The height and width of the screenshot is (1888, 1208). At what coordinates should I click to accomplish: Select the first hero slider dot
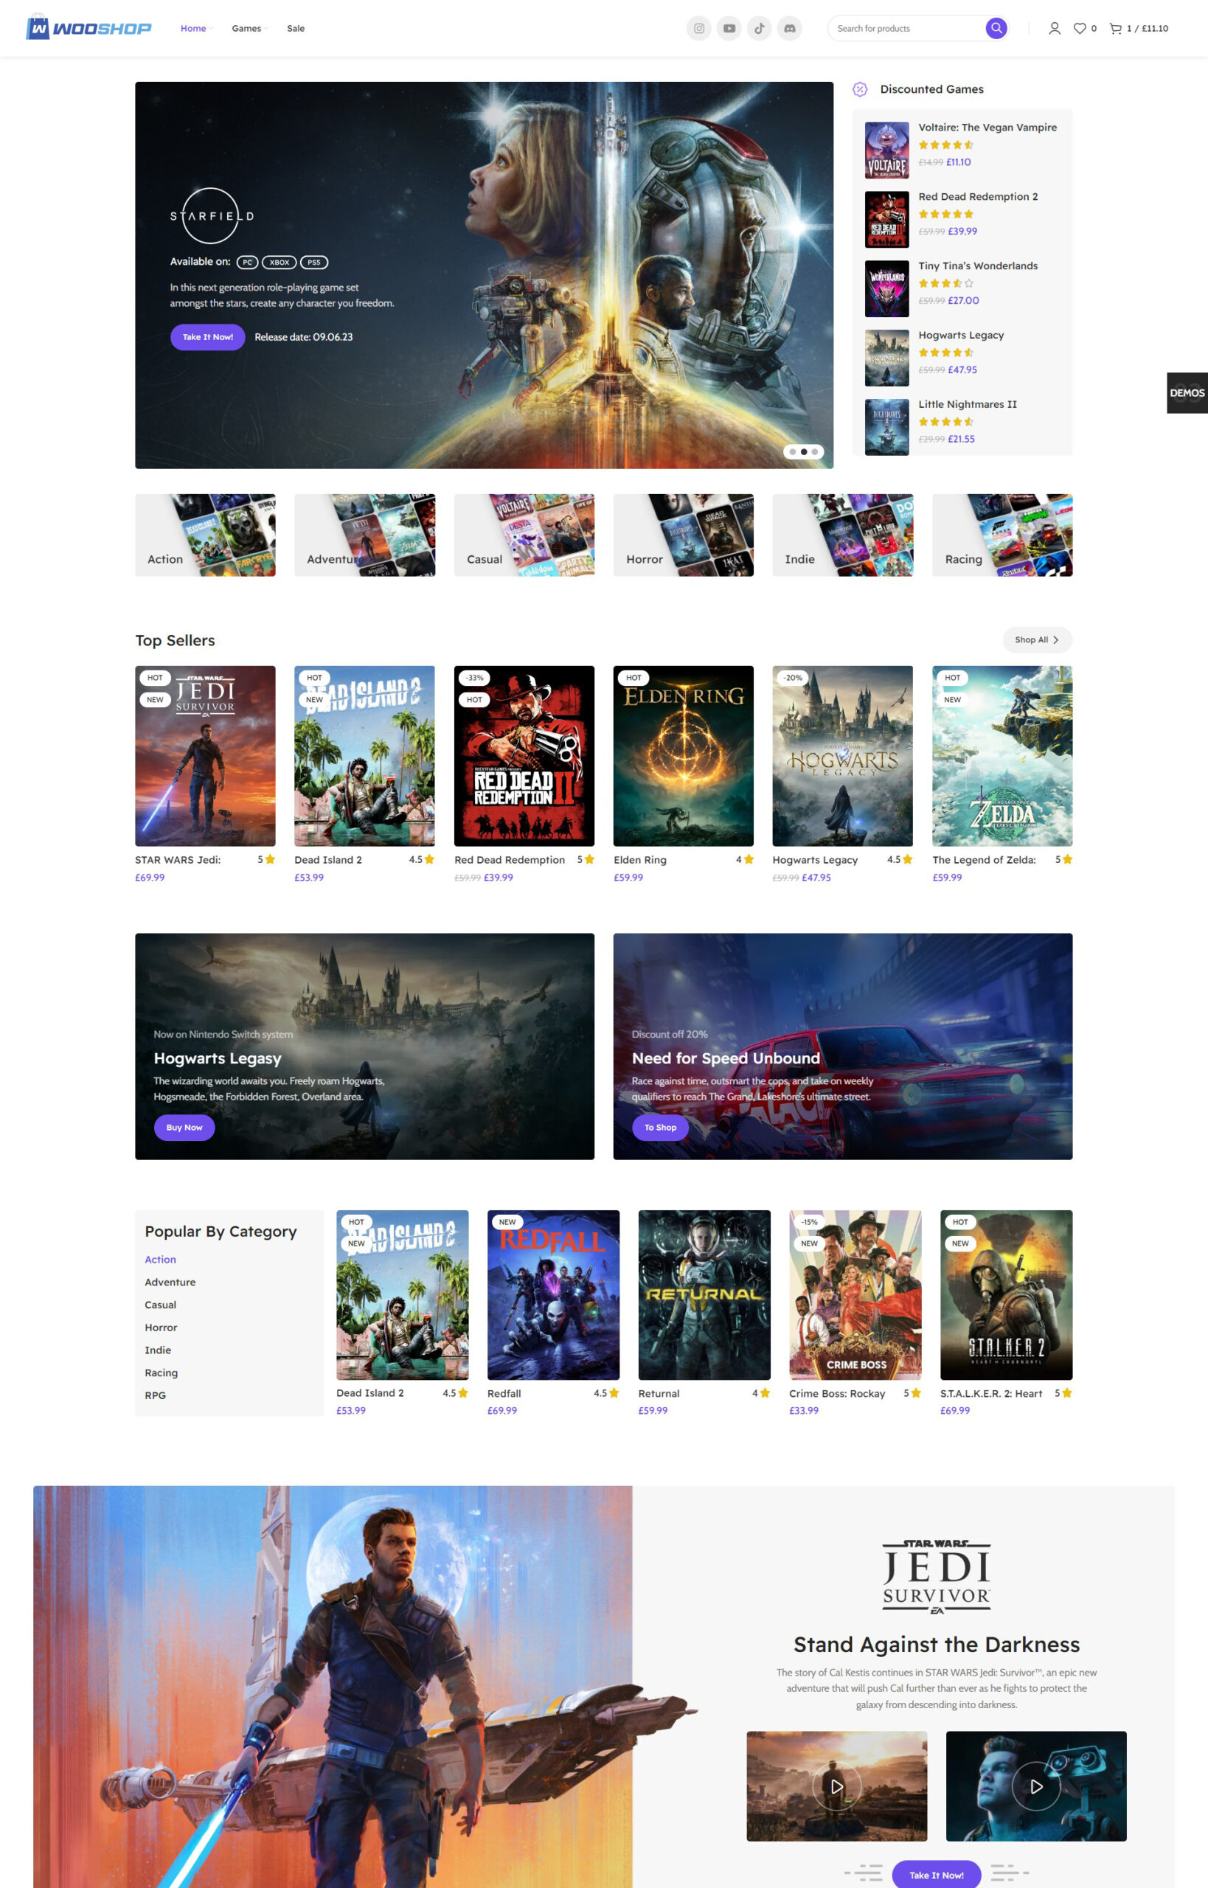point(792,452)
